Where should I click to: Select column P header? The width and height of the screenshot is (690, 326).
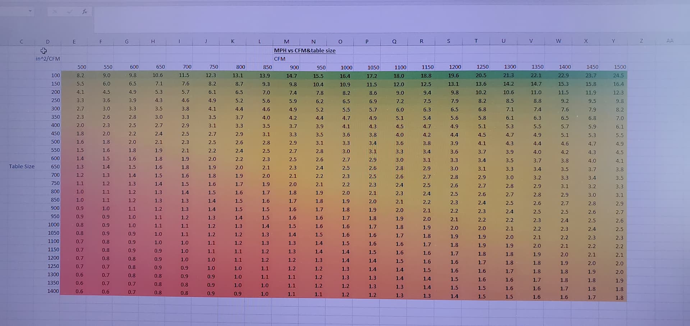tap(367, 41)
